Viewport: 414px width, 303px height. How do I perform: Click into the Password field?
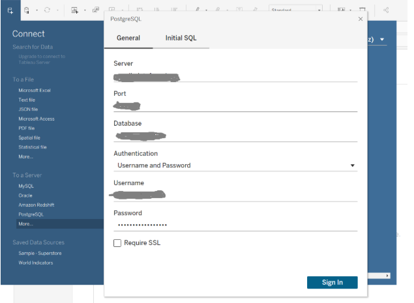coord(235,225)
